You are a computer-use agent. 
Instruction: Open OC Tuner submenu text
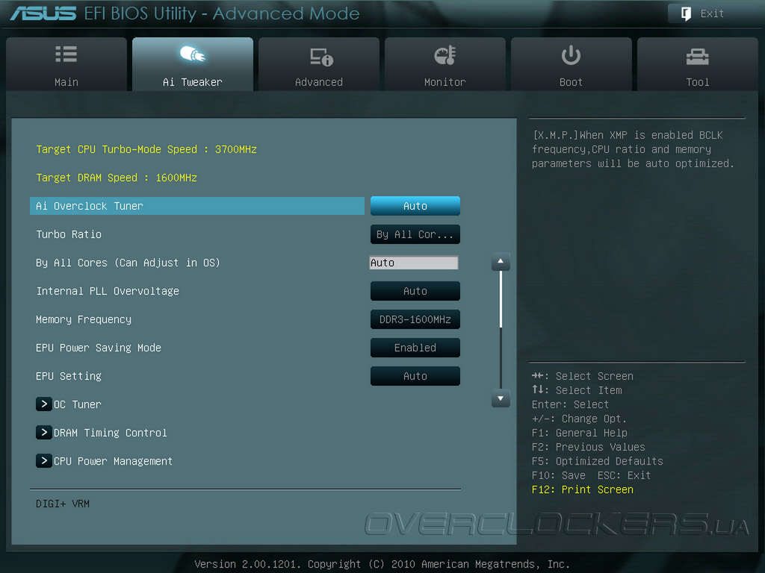pyautogui.click(x=78, y=404)
